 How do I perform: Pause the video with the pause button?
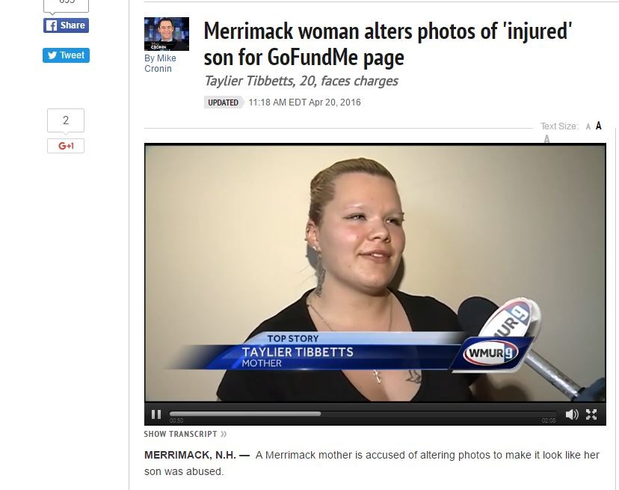(156, 414)
